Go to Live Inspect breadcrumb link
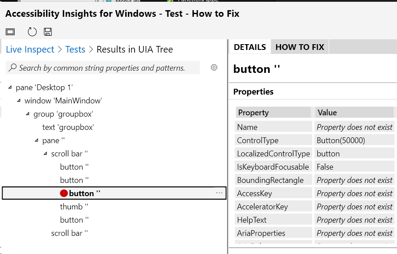397x254 pixels. click(30, 49)
